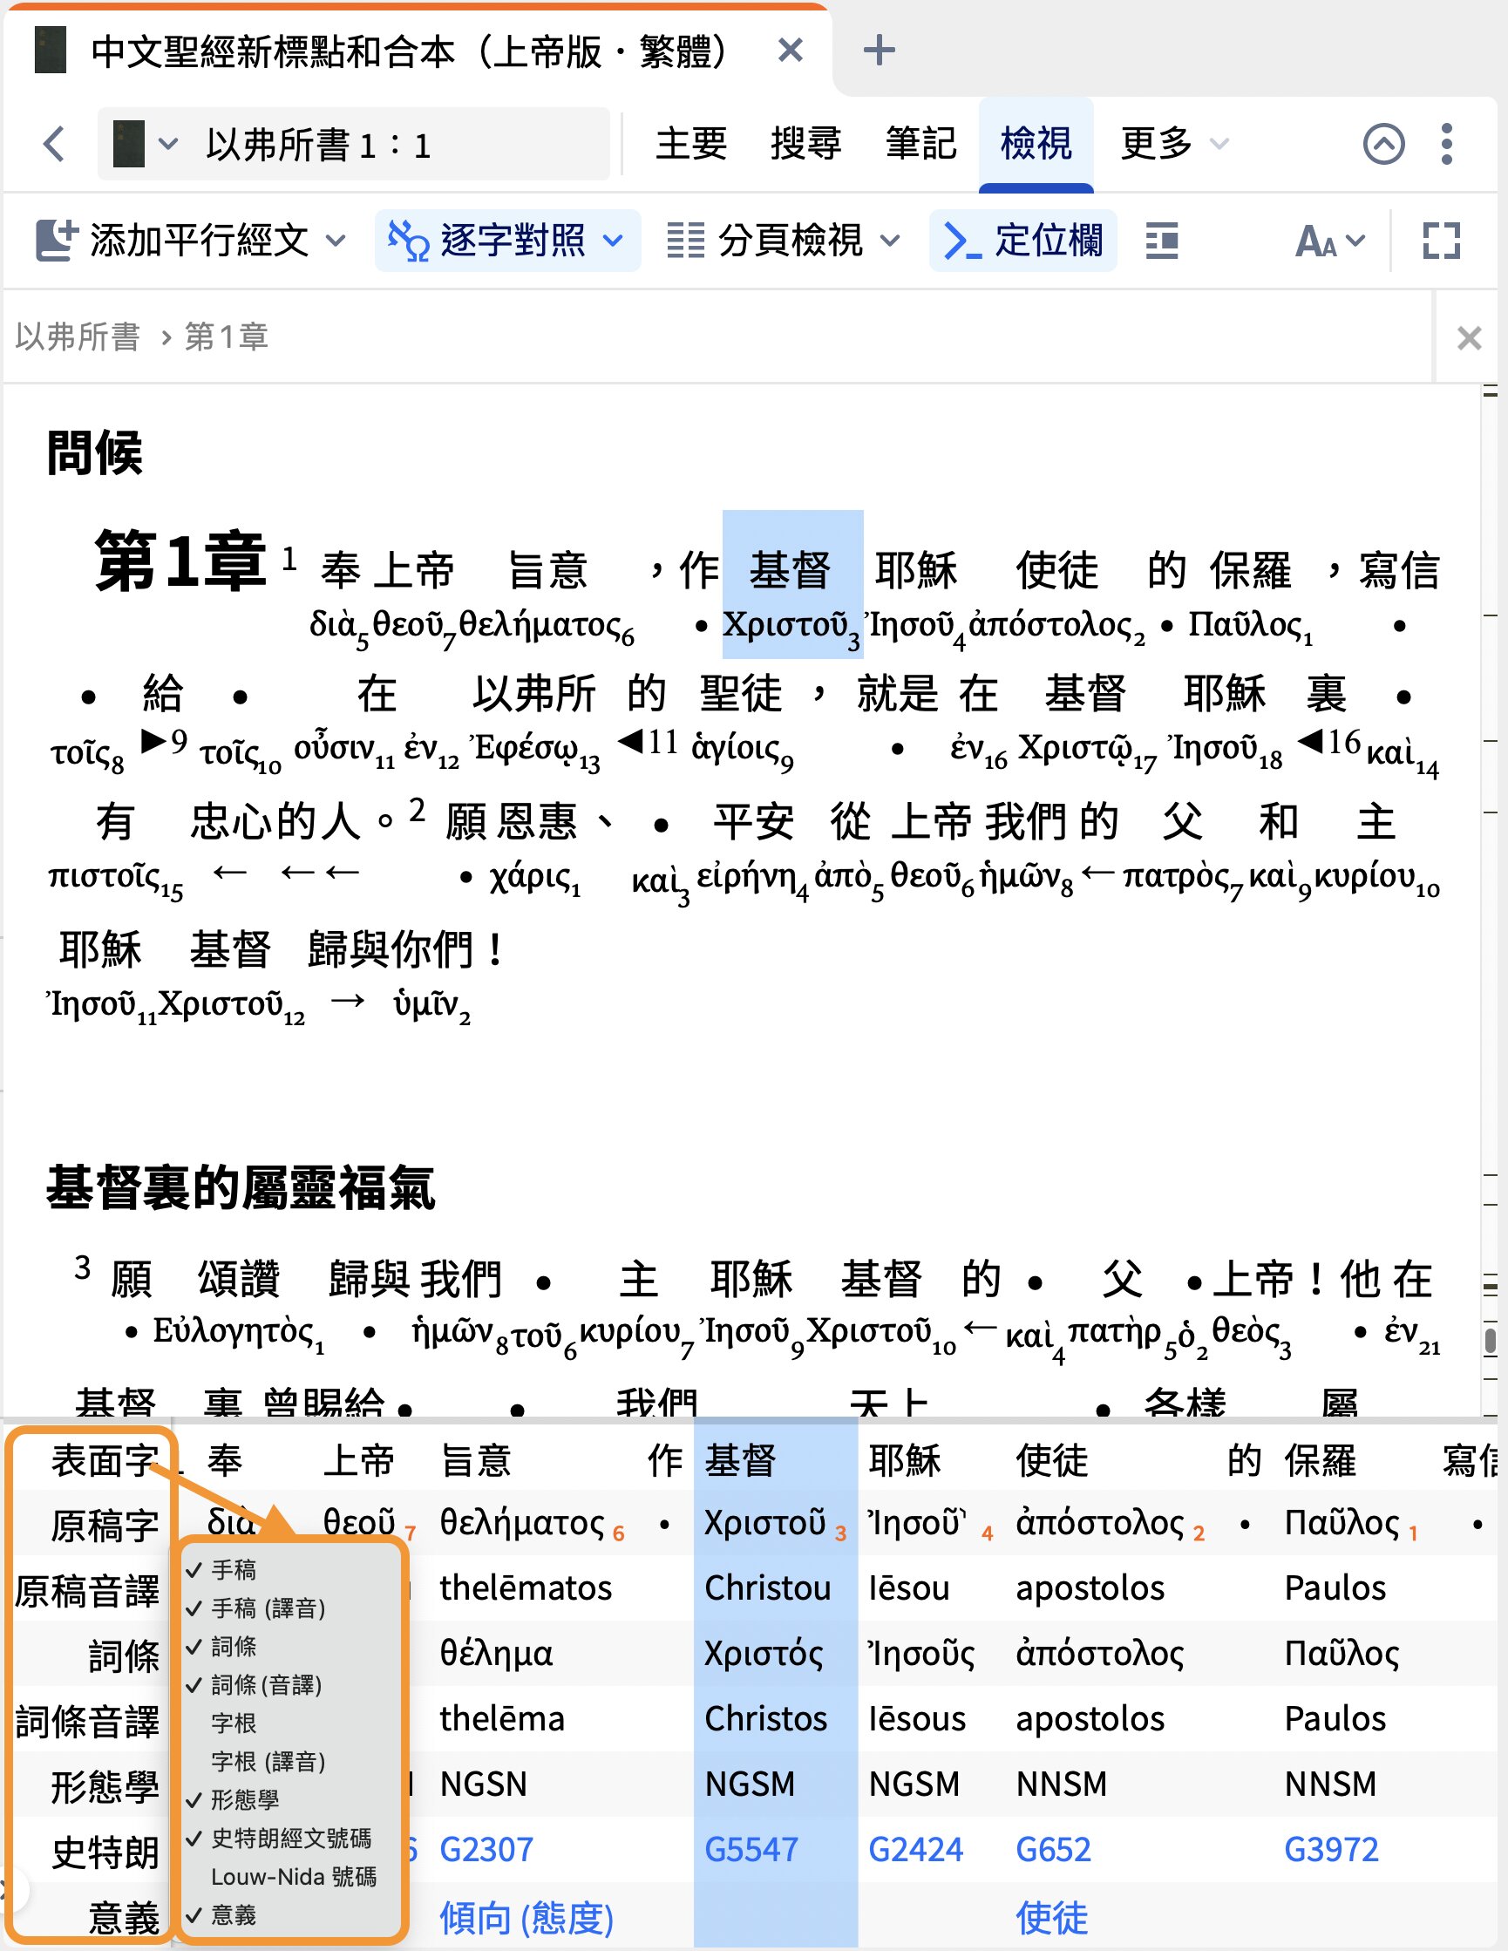Click 以弗所書 breadcrumb
The image size is (1508, 1951).
point(78,336)
